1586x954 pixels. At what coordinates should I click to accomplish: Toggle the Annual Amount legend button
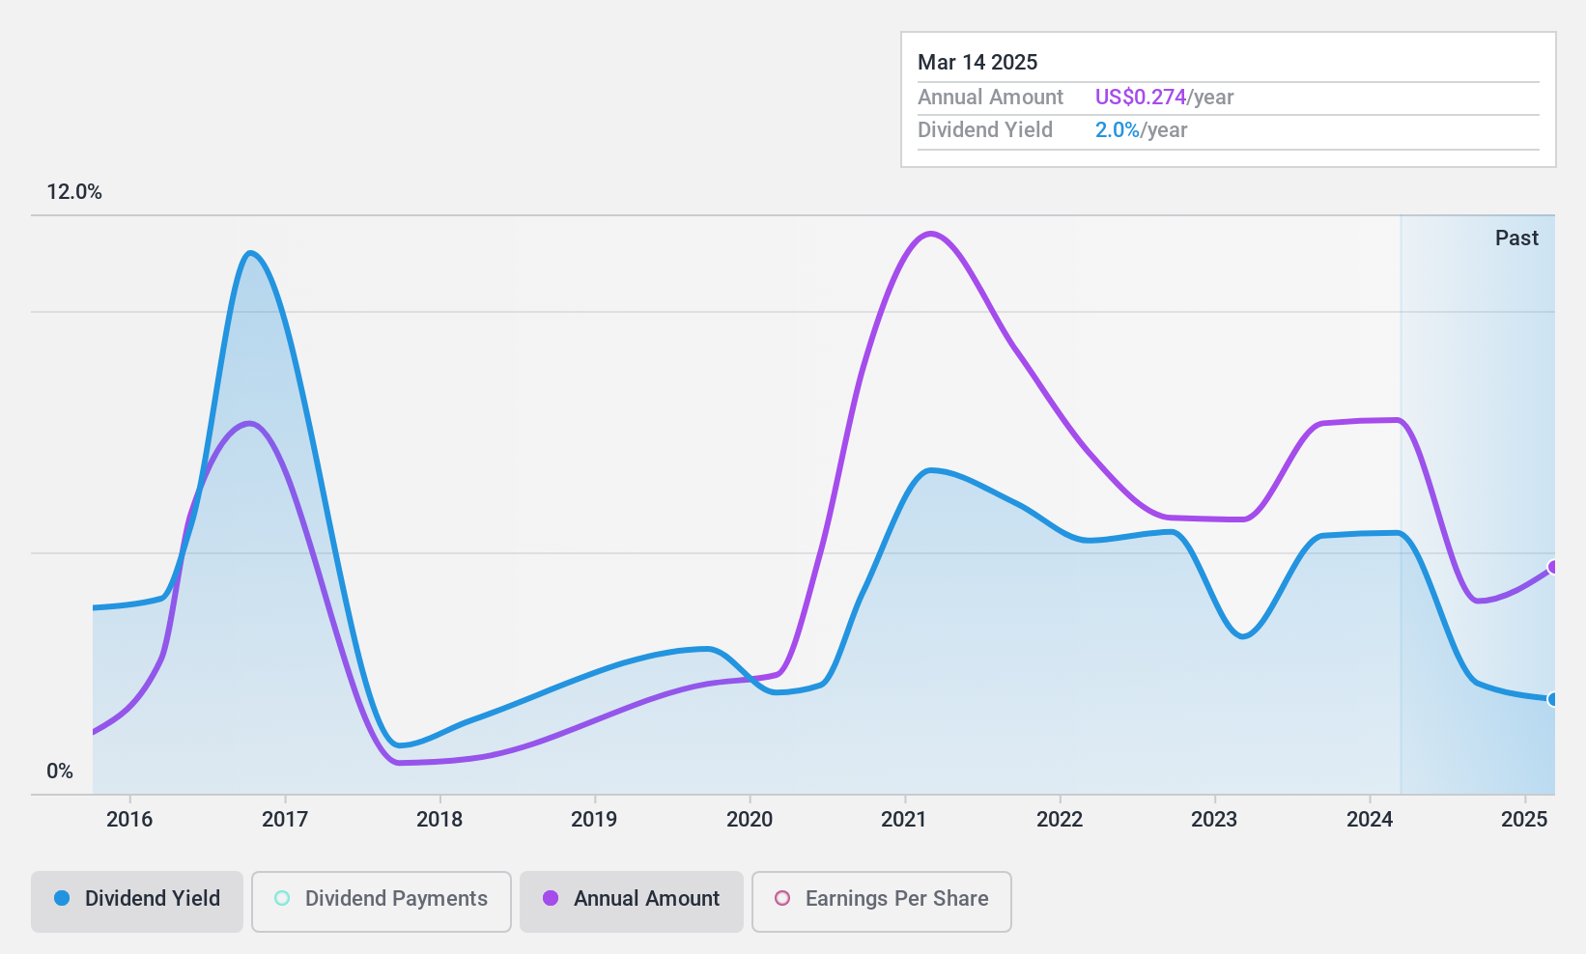click(632, 901)
